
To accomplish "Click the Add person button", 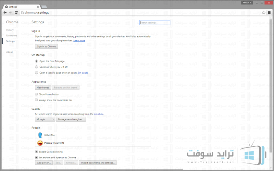I will click(44, 163).
